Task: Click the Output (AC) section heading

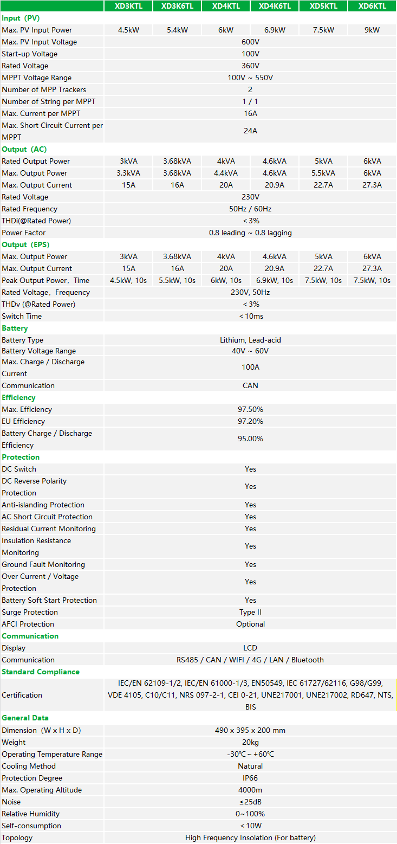Action: 24,149
